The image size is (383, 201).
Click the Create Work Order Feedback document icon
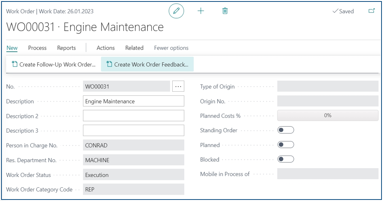[109, 64]
